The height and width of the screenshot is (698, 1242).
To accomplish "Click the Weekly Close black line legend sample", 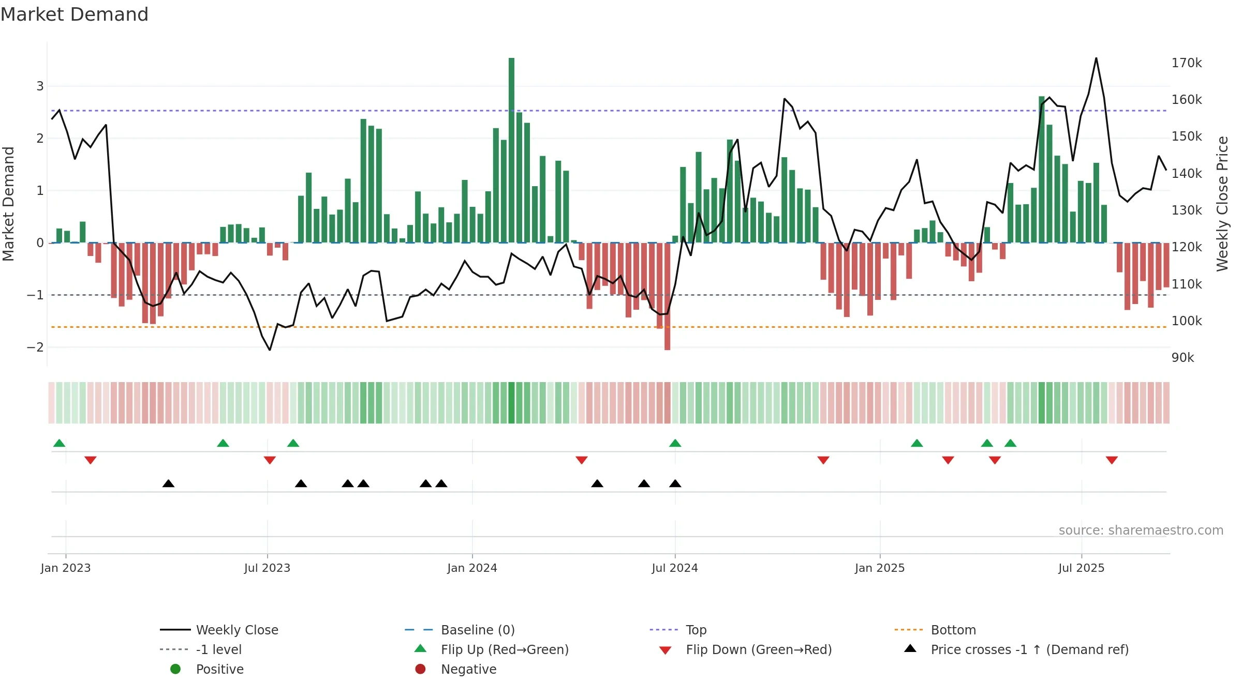I will coord(175,630).
